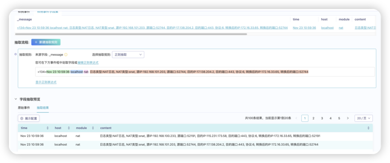Click the 新建抽取规则 button
This screenshot has height=163, width=390.
[46, 42]
